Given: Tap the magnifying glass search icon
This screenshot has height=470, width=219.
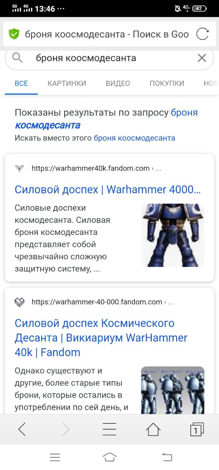Looking at the screenshot, I should point(17,58).
